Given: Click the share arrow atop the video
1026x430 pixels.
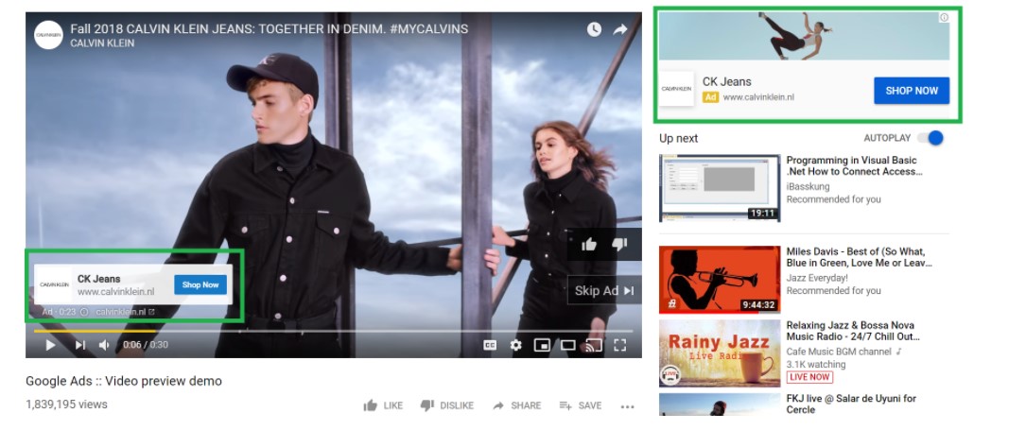Looking at the screenshot, I should pyautogui.click(x=620, y=29).
